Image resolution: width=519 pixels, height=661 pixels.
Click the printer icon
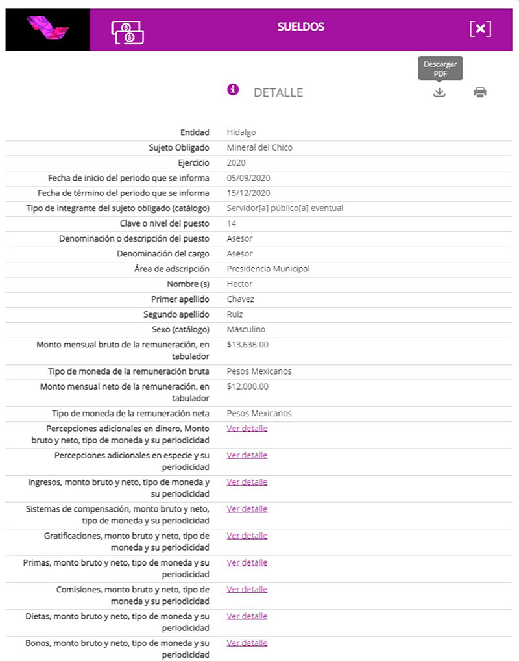pyautogui.click(x=480, y=92)
